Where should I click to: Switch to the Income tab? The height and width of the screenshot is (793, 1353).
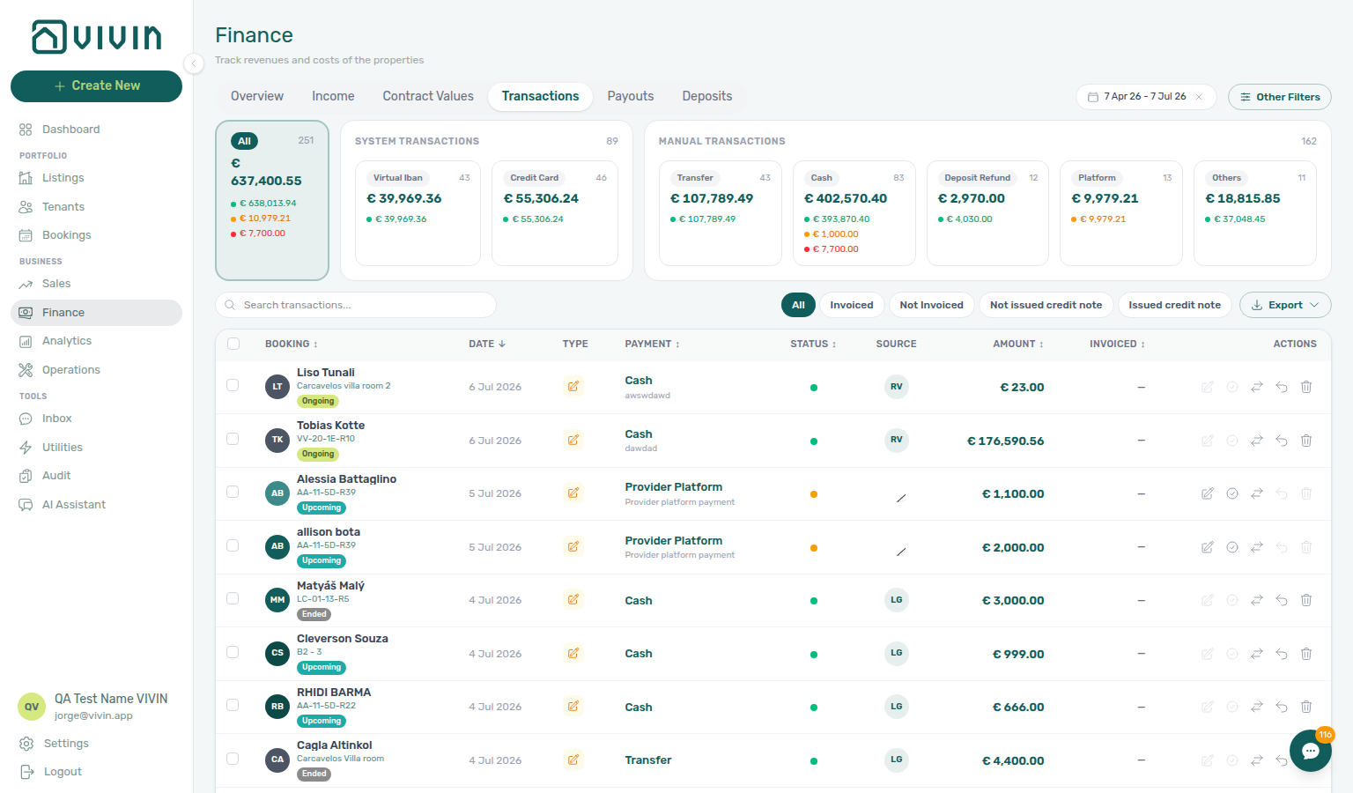click(333, 97)
